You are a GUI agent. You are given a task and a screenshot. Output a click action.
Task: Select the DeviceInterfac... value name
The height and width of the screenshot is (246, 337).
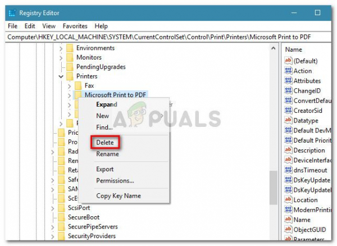(312, 160)
